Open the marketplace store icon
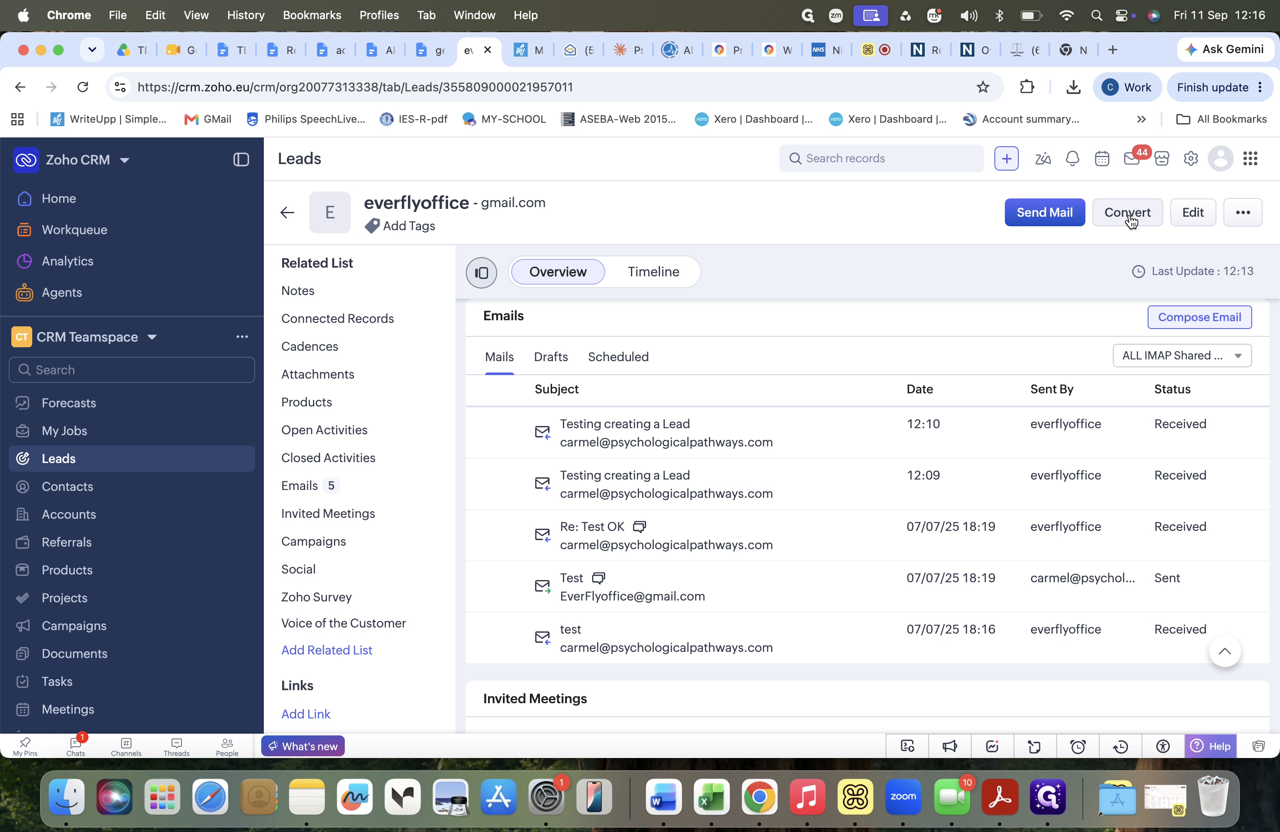This screenshot has width=1280, height=832. [1162, 158]
